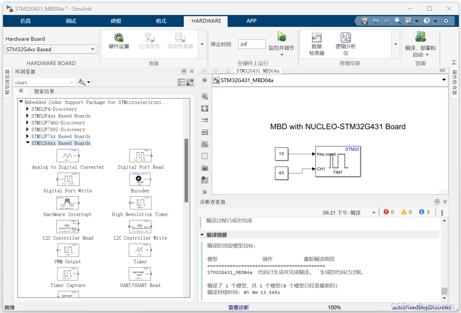
Task: Toggle the errors filter in diagnostic viewer
Action: 389,212
